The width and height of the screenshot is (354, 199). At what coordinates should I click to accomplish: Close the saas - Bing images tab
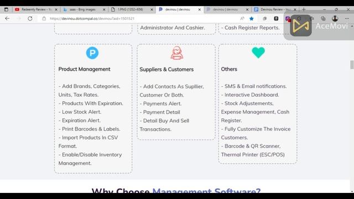pos(104,9)
